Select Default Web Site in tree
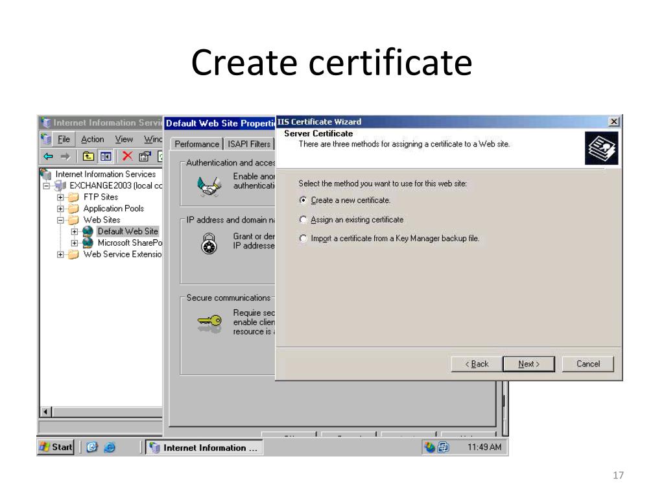 [128, 231]
